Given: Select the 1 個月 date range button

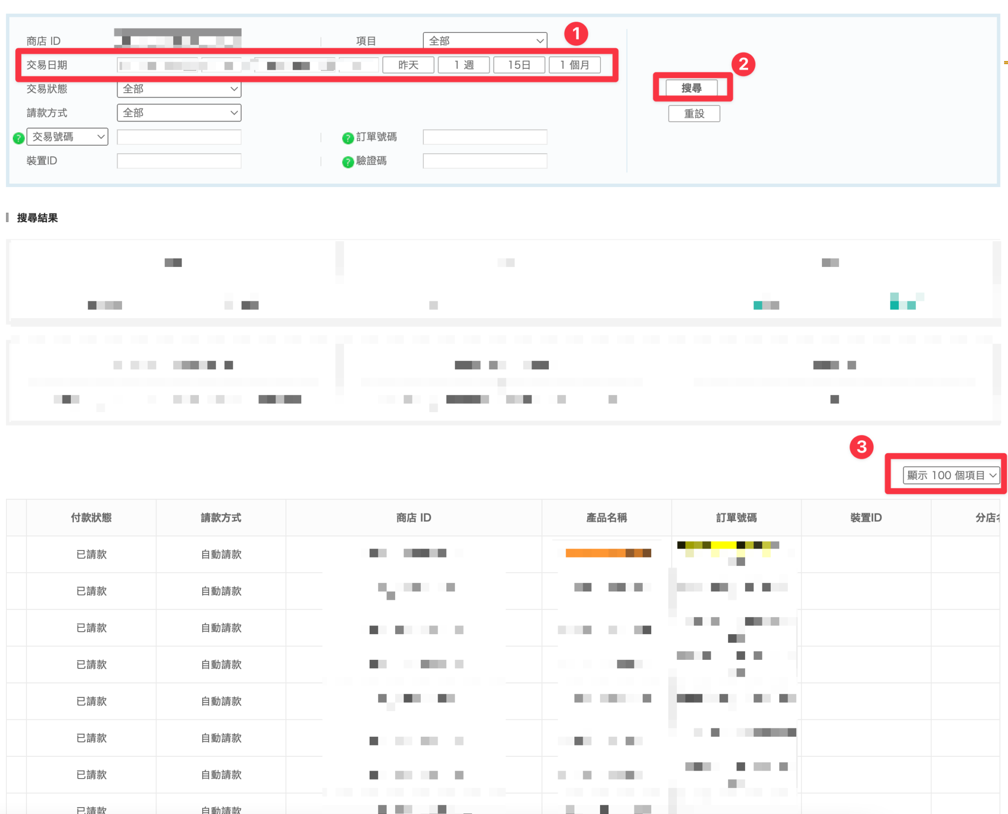Looking at the screenshot, I should pyautogui.click(x=574, y=65).
